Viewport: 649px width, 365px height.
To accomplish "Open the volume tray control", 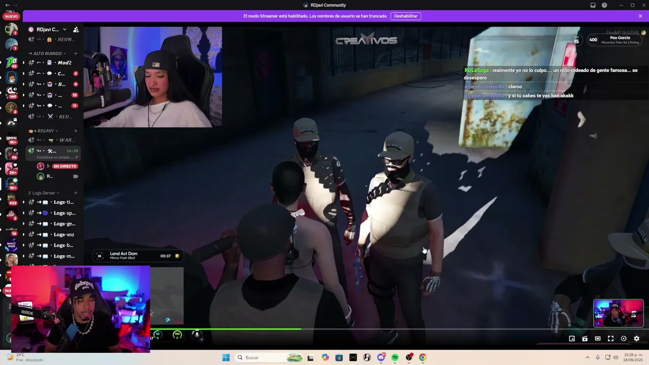I will pos(616,357).
